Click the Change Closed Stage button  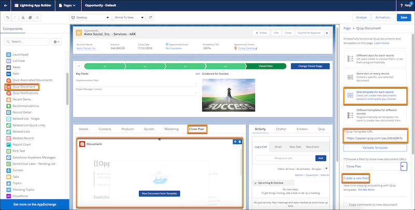point(310,66)
